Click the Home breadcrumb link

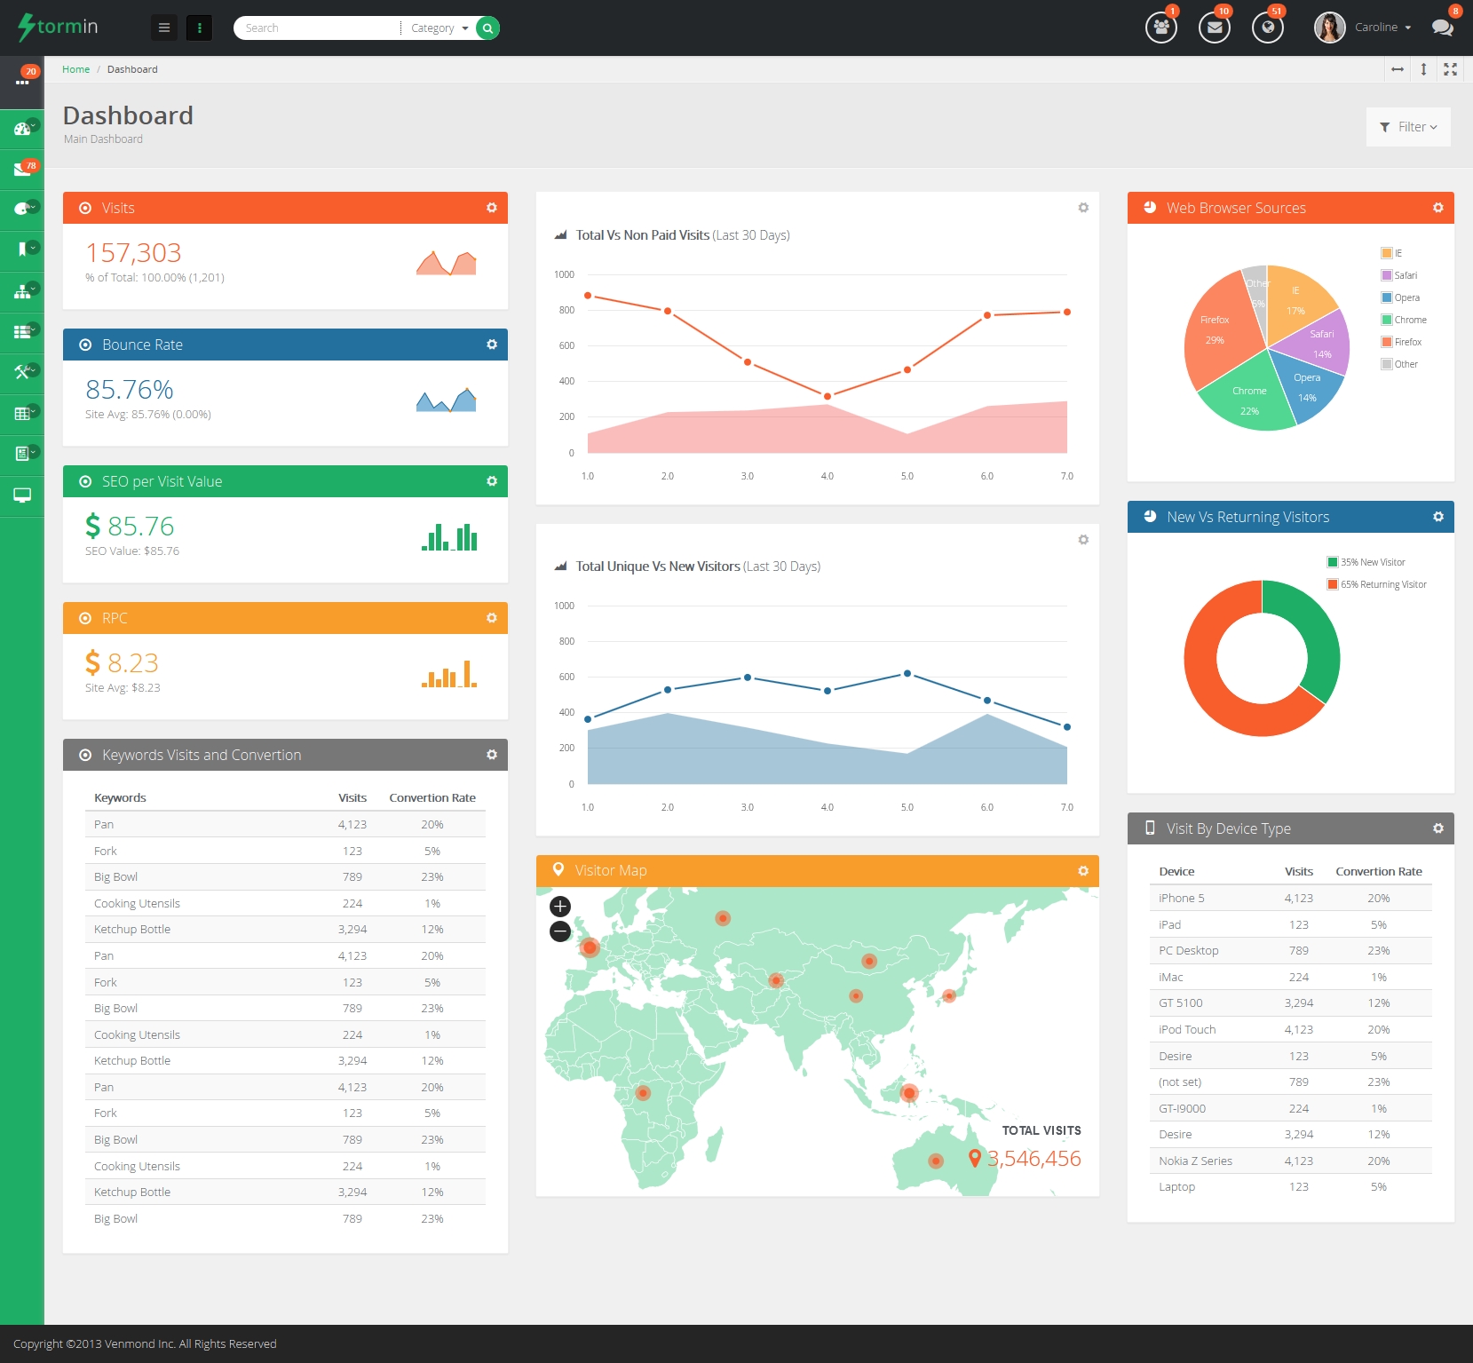point(75,69)
